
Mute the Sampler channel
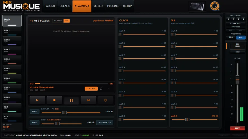(34, 111)
